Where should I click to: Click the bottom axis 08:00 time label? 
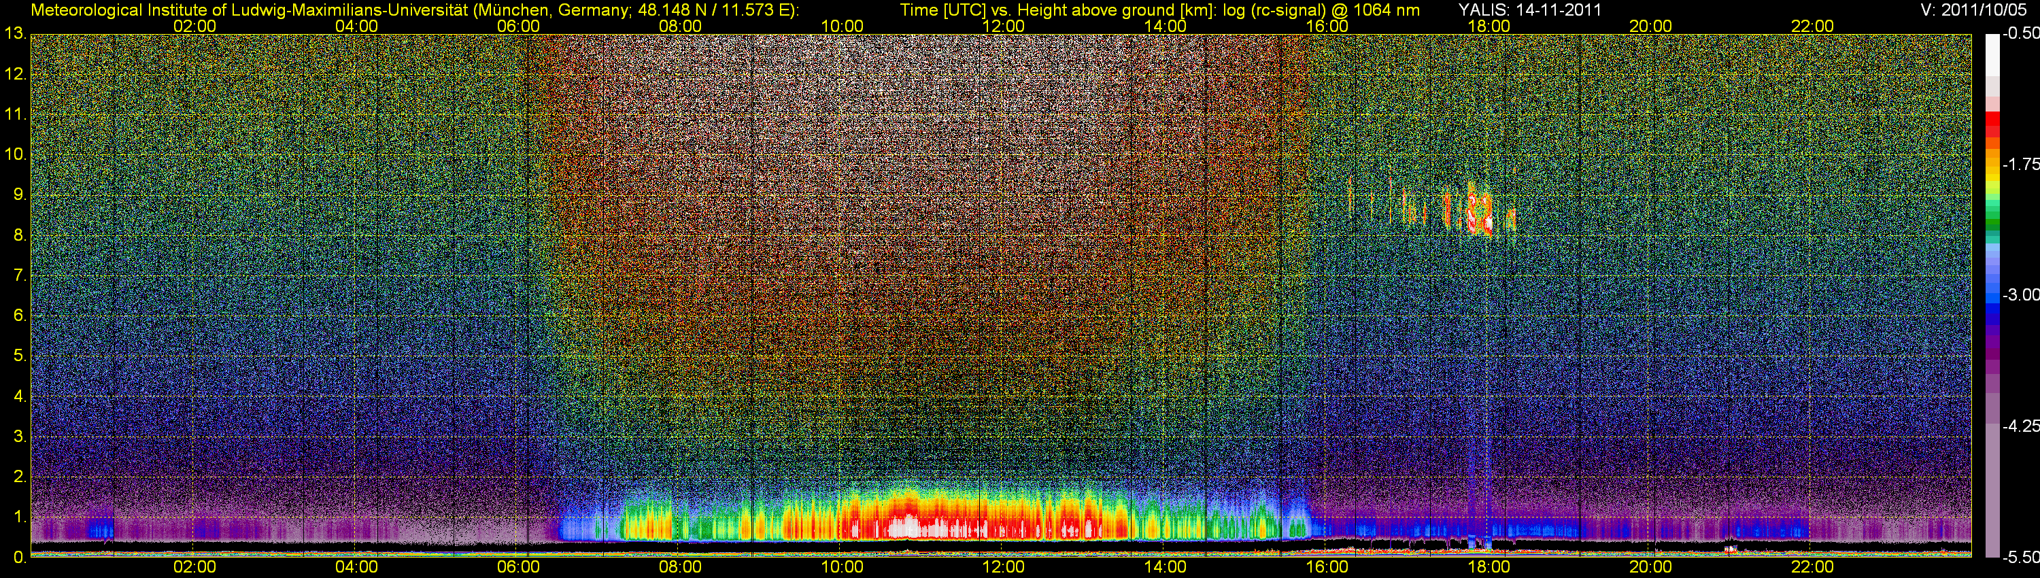(680, 567)
